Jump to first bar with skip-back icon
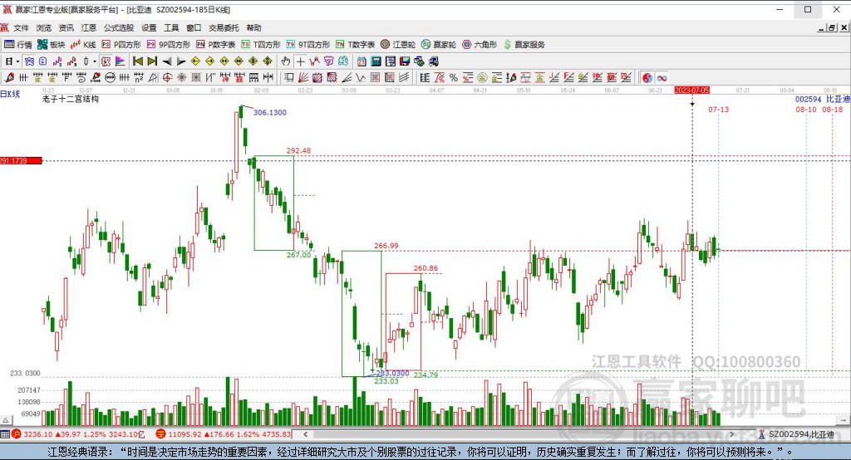Screen dimensions: 851x460 click(138, 61)
